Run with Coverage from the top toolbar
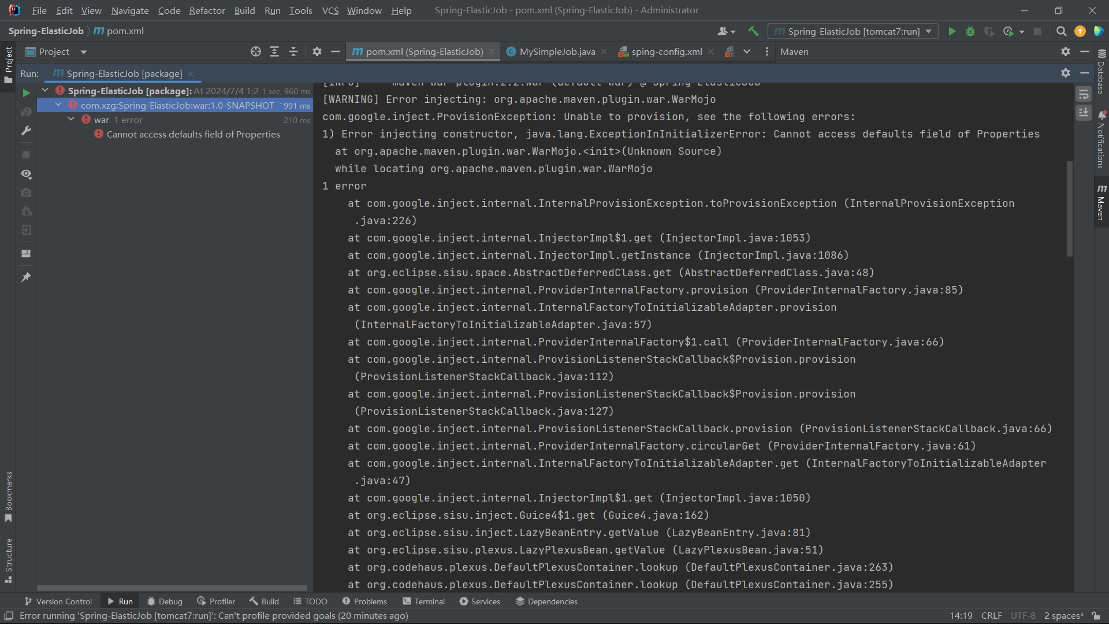The width and height of the screenshot is (1109, 624). click(989, 31)
